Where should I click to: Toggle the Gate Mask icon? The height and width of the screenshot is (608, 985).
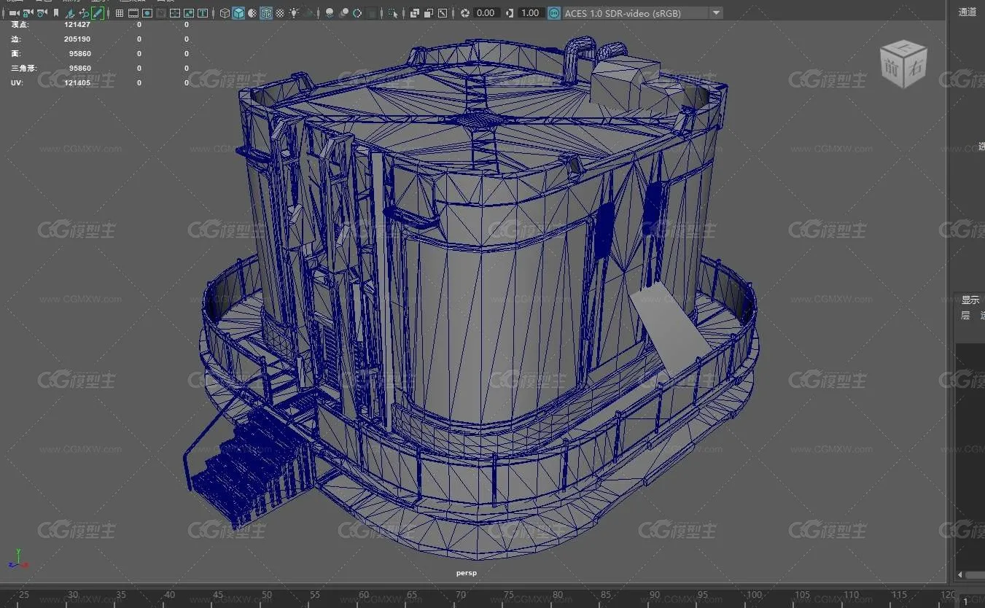tap(160, 13)
